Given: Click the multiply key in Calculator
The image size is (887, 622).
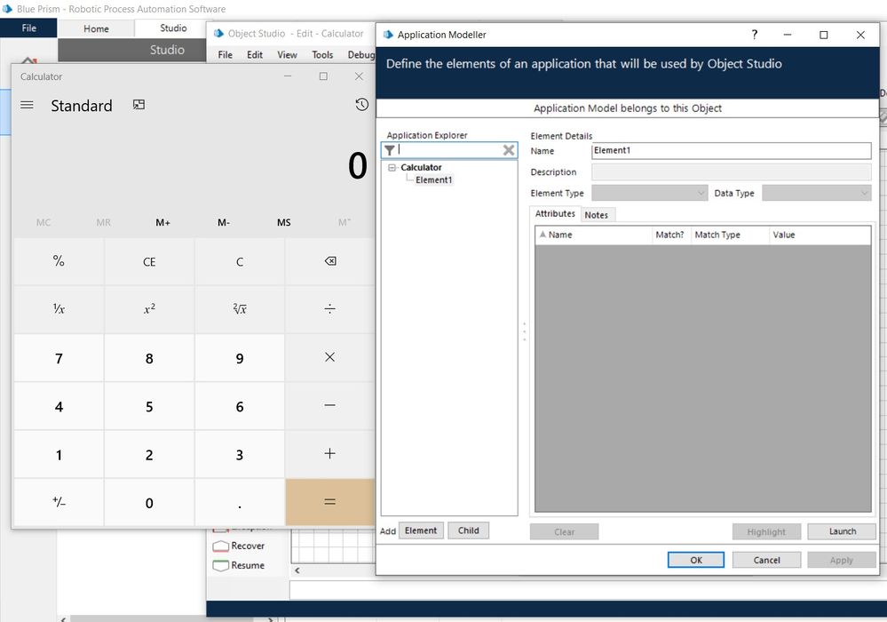Looking at the screenshot, I should tap(329, 357).
